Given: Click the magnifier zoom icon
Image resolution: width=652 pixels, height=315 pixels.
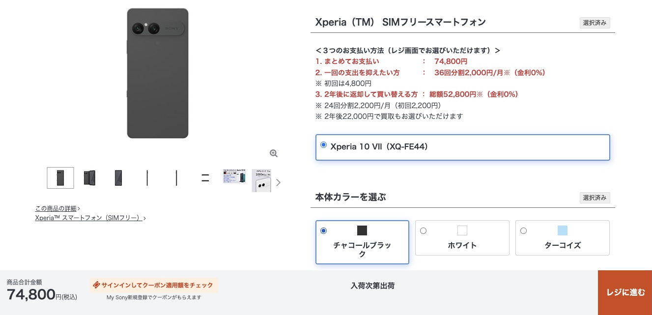Looking at the screenshot, I should click(x=274, y=153).
